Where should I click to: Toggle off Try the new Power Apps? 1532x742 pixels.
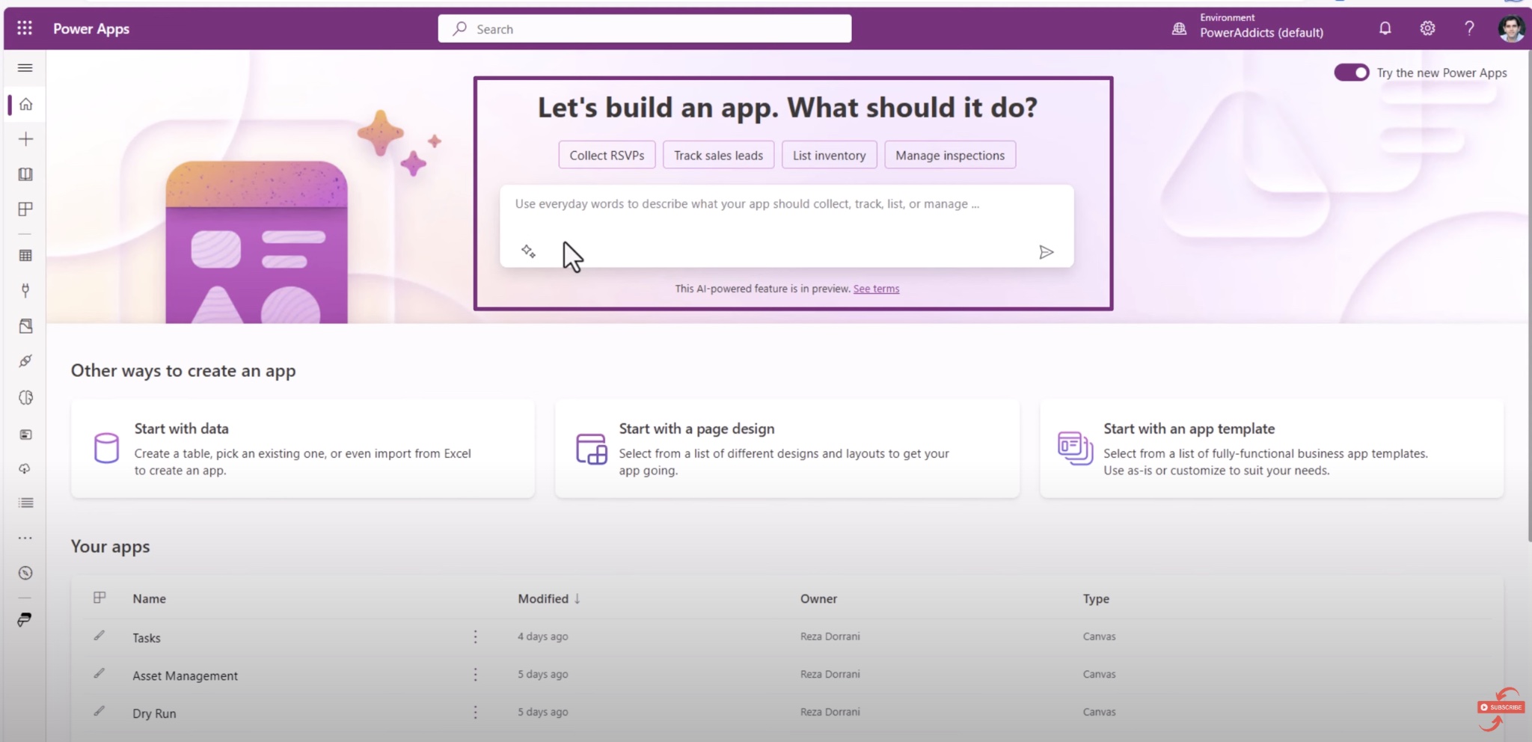[1352, 73]
